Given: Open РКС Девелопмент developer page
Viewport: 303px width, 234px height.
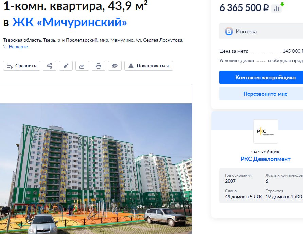Looking at the screenshot, I should (266, 159).
